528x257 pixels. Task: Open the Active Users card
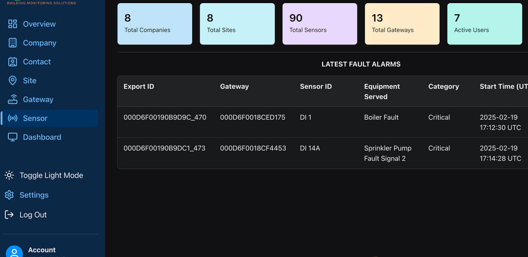click(485, 24)
